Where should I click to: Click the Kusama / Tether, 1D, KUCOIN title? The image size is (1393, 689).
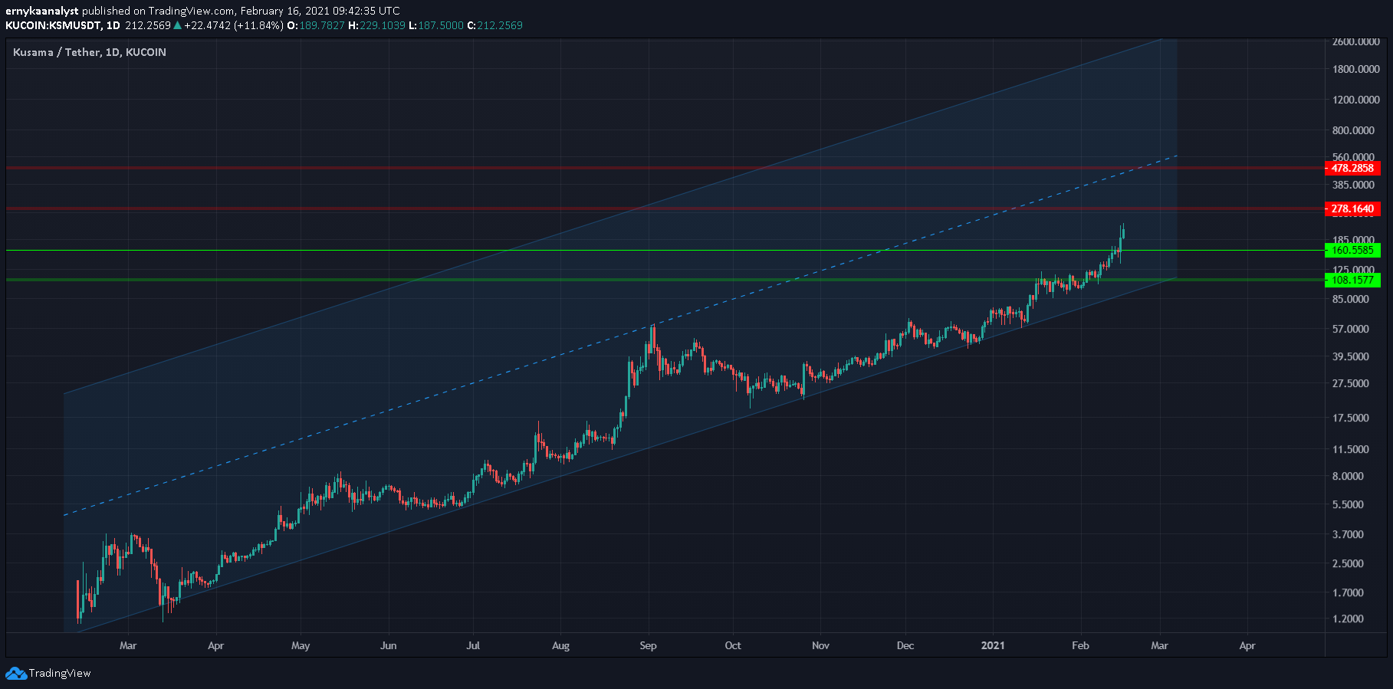pyautogui.click(x=90, y=52)
